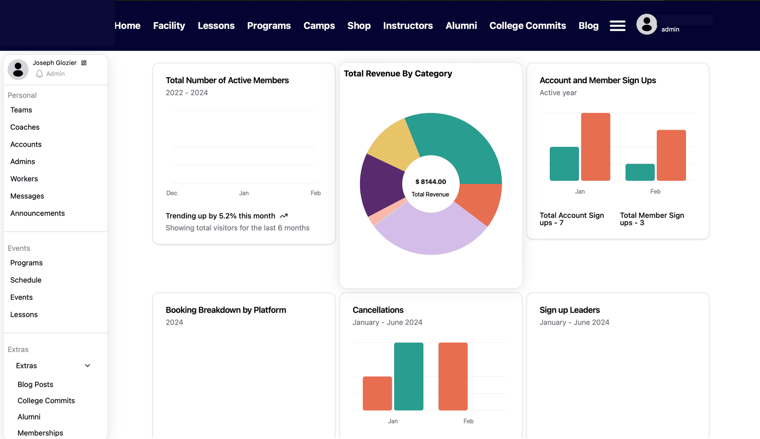Open the hamburger menu icon
The width and height of the screenshot is (760, 439).
click(617, 26)
